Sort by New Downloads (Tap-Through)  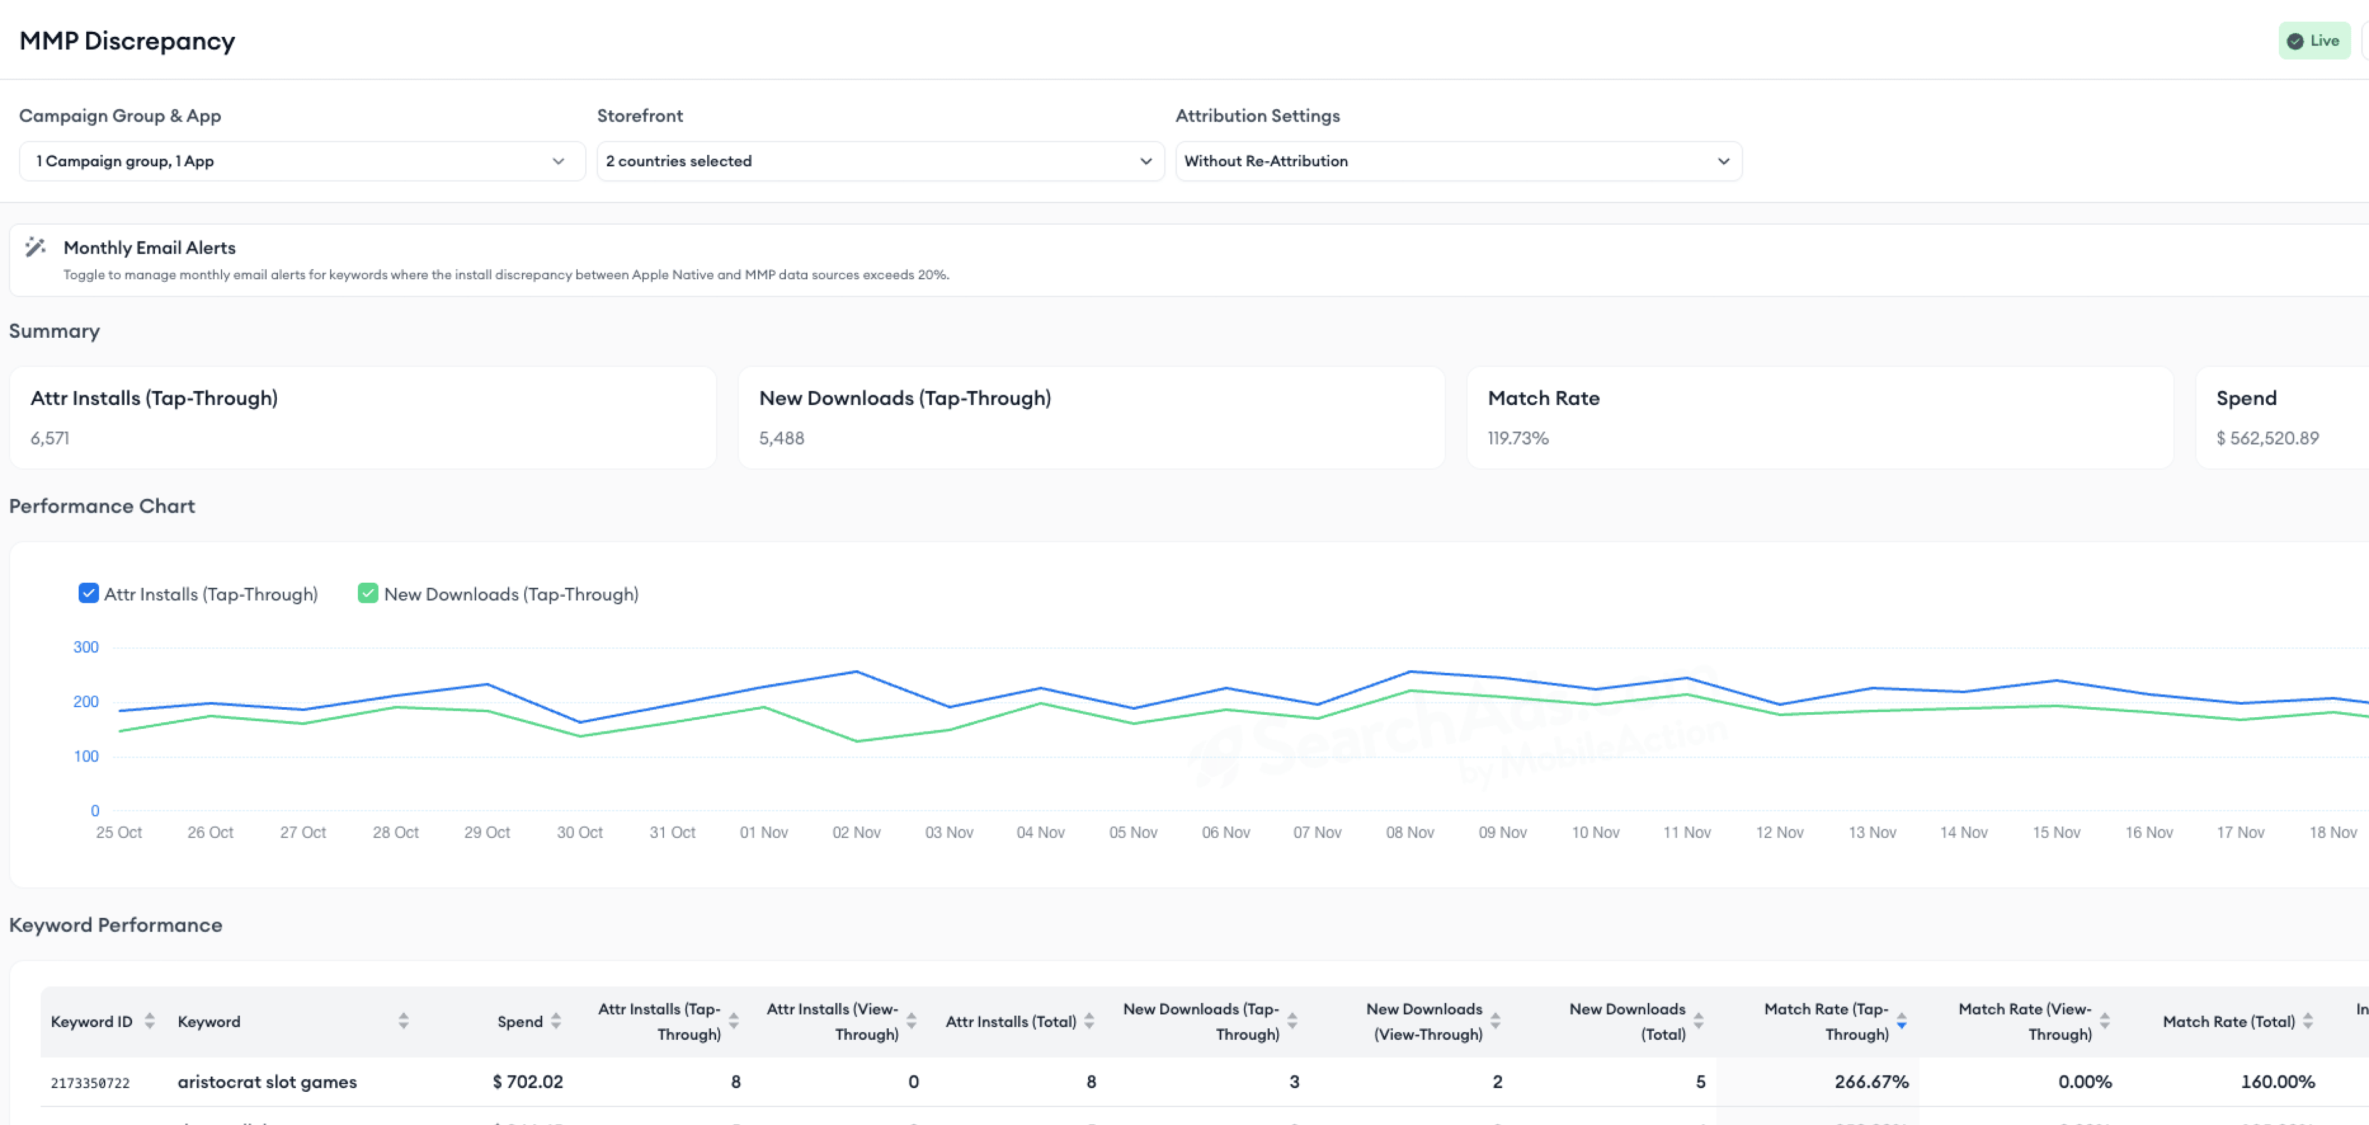tap(1292, 1021)
